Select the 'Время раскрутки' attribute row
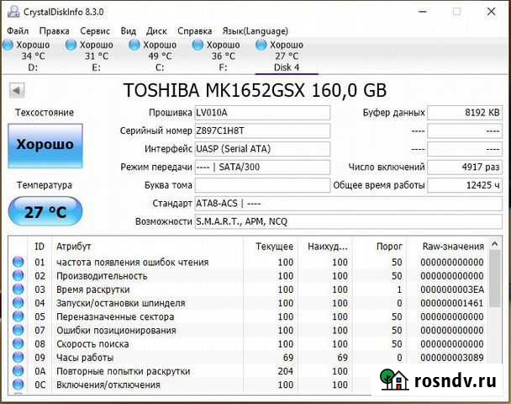Image resolution: width=511 pixels, height=404 pixels. tap(249, 290)
